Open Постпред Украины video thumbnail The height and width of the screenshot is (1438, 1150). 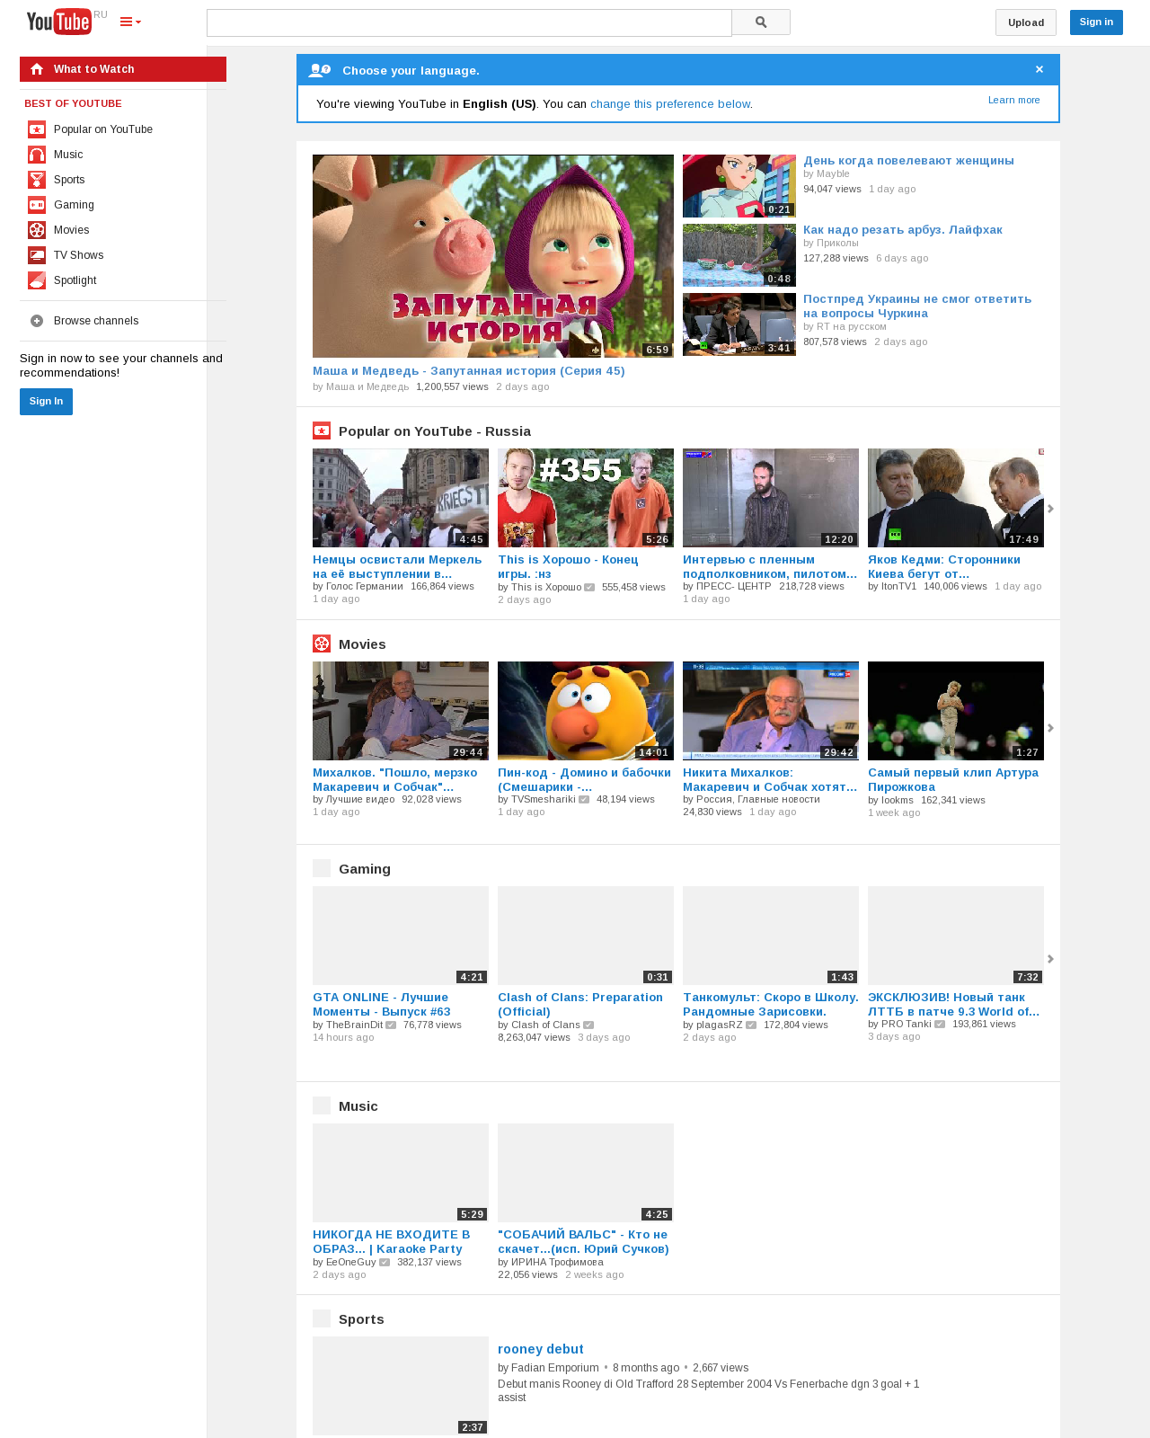tap(739, 324)
